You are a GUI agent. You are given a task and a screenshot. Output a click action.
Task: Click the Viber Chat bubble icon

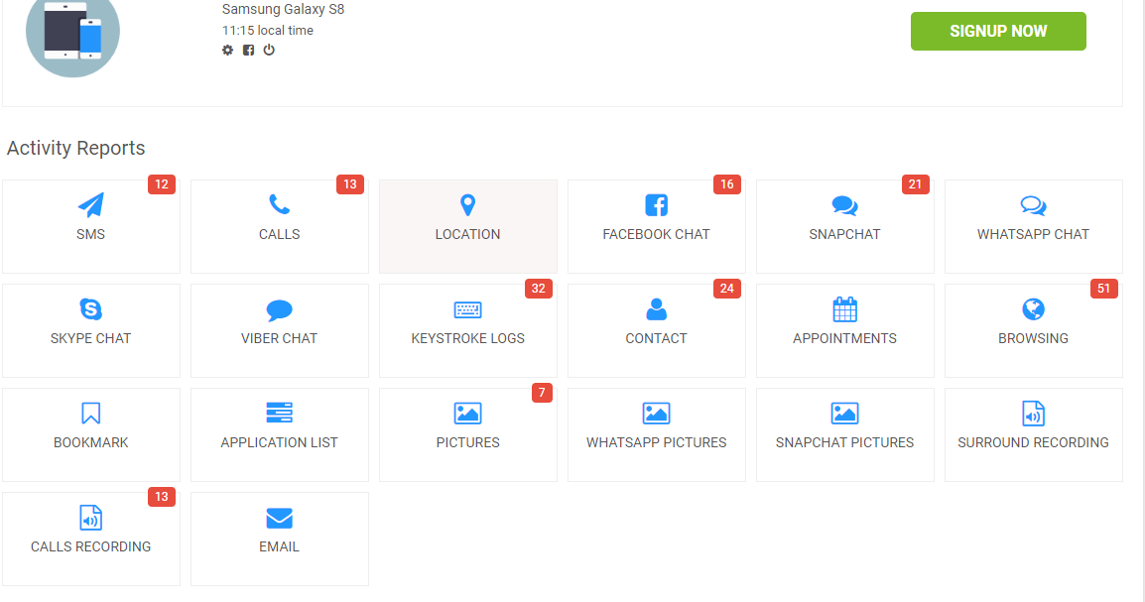coord(279,310)
